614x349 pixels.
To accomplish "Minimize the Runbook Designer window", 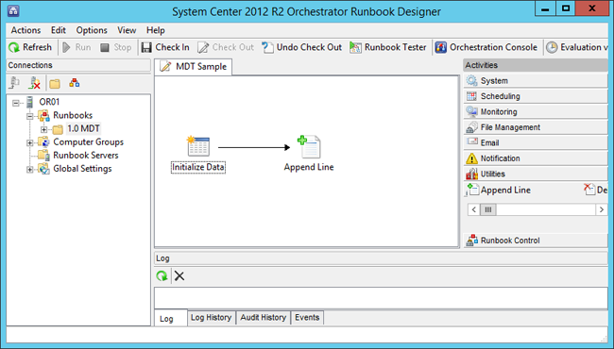I will pos(545,8).
